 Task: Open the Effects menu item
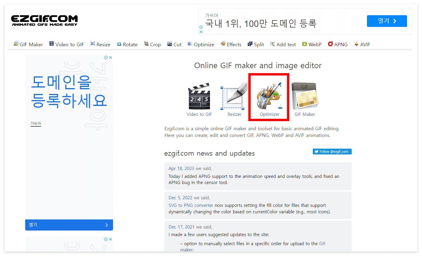coord(231,44)
